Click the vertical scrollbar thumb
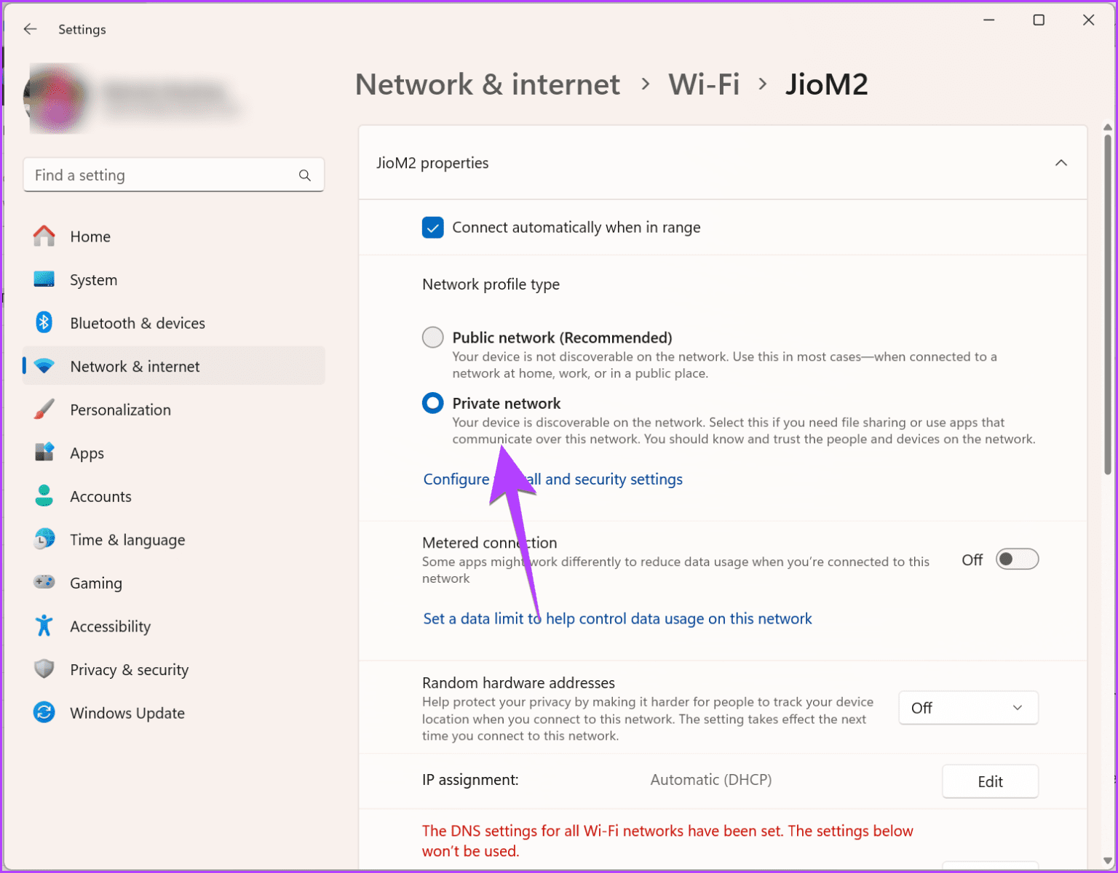Image resolution: width=1118 pixels, height=873 pixels. (1108, 306)
